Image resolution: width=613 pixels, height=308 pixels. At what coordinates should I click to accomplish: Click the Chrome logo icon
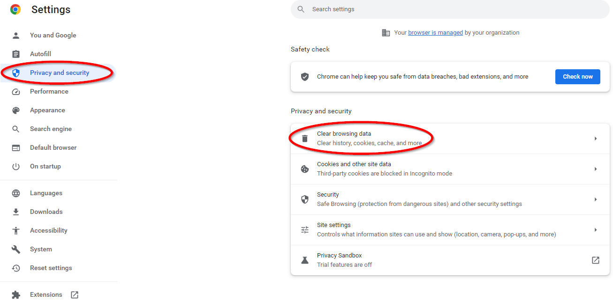[x=15, y=9]
